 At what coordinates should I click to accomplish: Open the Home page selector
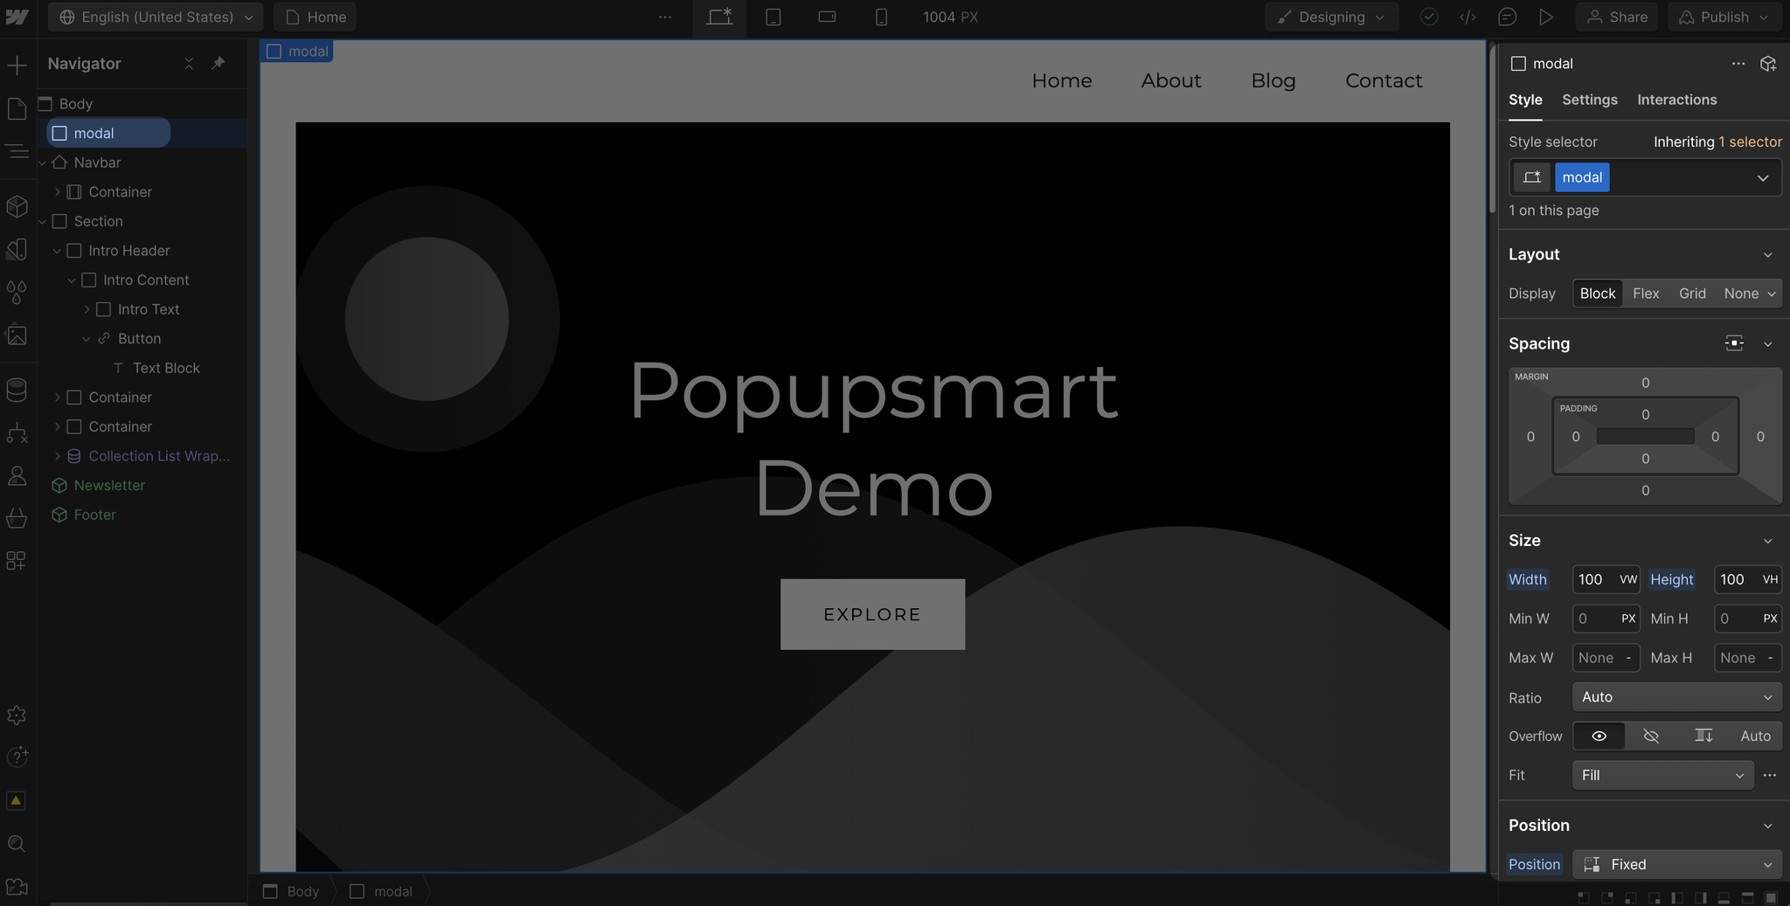point(315,17)
